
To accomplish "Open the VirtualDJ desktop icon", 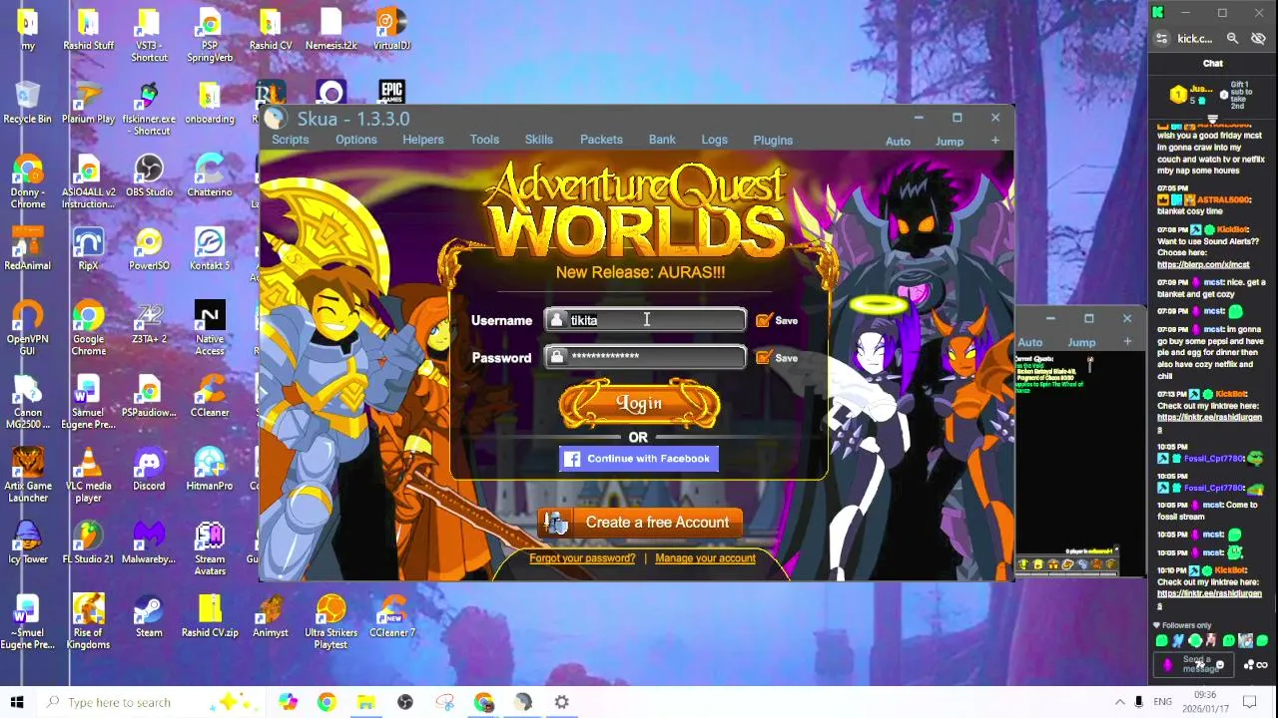I will tap(391, 29).
